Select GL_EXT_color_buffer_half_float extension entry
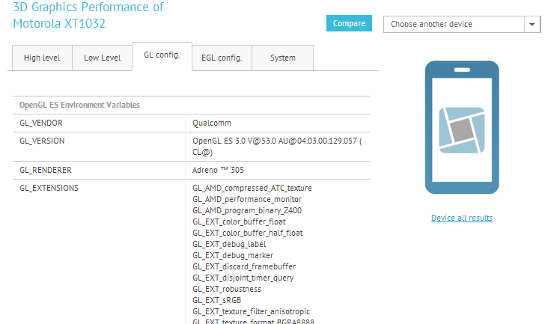 [248, 233]
